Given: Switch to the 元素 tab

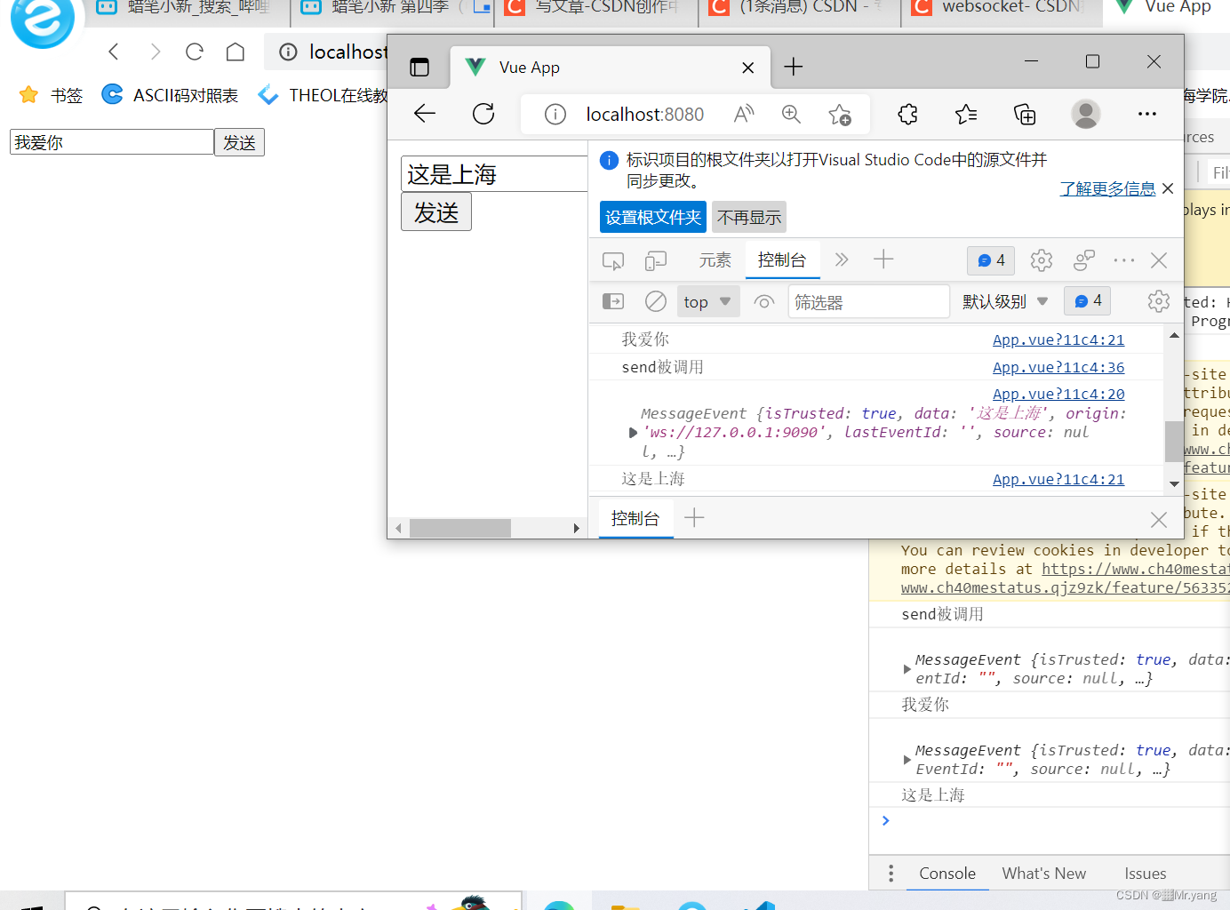Looking at the screenshot, I should click(x=715, y=260).
